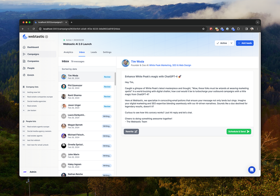Click the AW admin avatar
Viewport: 280px width, 196px height.
pyautogui.click(x=25, y=172)
